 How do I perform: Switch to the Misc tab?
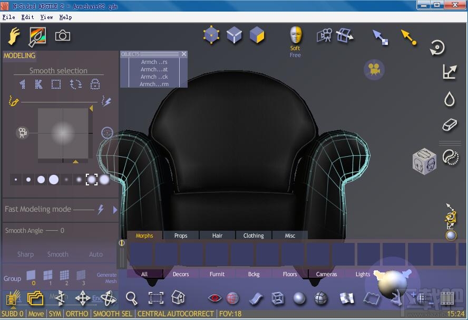[290, 236]
